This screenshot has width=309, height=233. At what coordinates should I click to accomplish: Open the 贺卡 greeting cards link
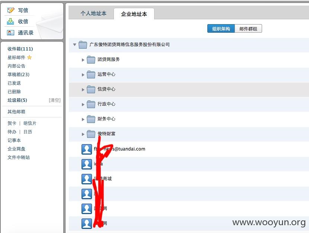pyautogui.click(x=12, y=123)
